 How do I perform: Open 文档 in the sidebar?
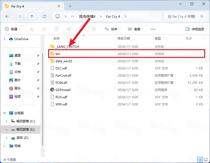pos(18,72)
